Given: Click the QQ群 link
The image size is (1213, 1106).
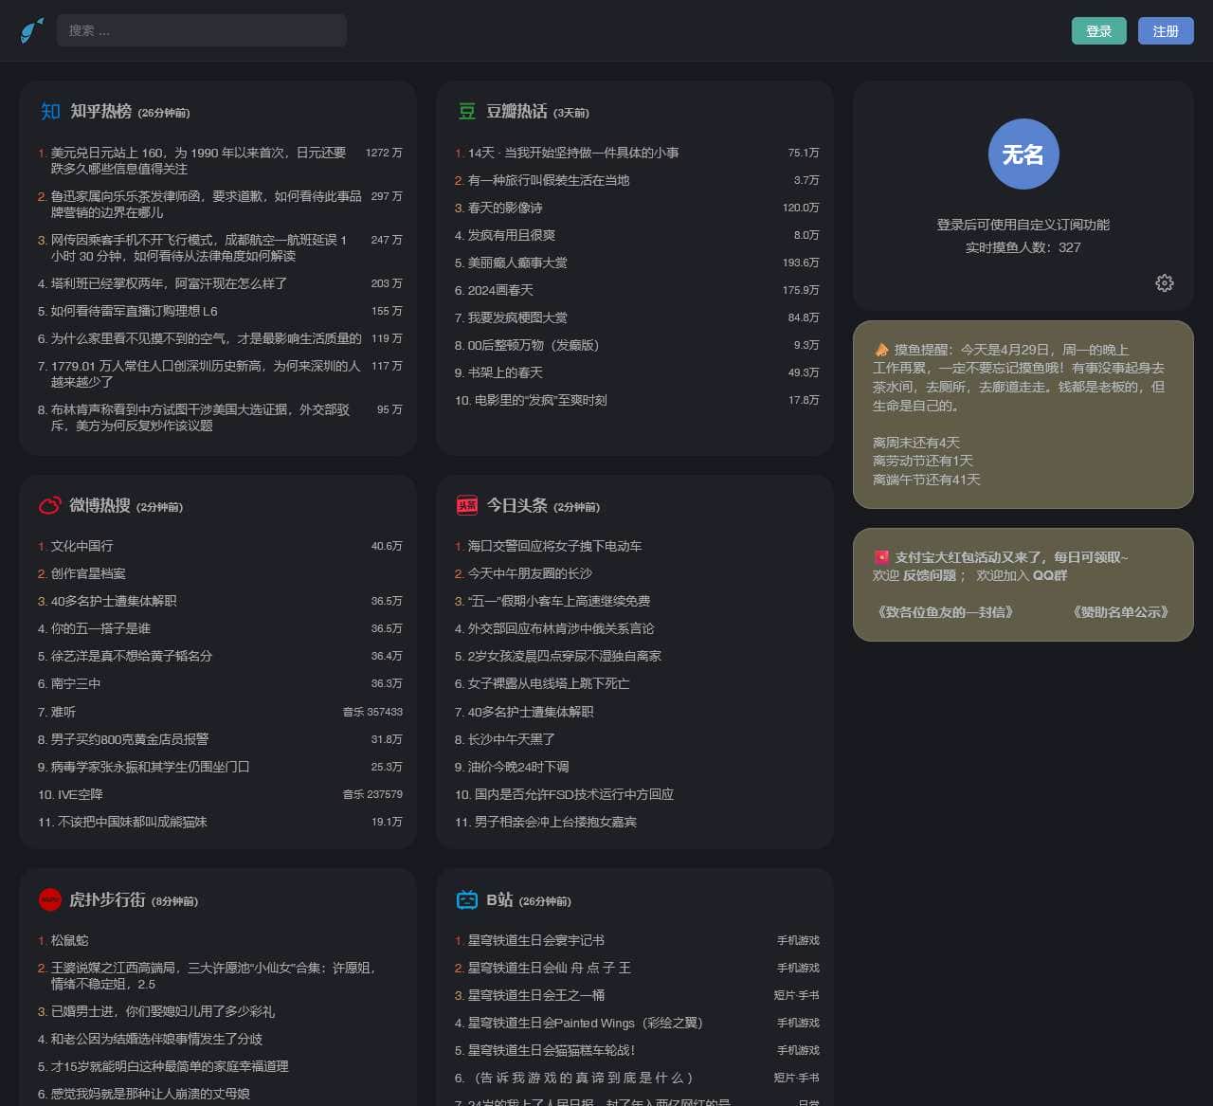Looking at the screenshot, I should click(x=1050, y=575).
